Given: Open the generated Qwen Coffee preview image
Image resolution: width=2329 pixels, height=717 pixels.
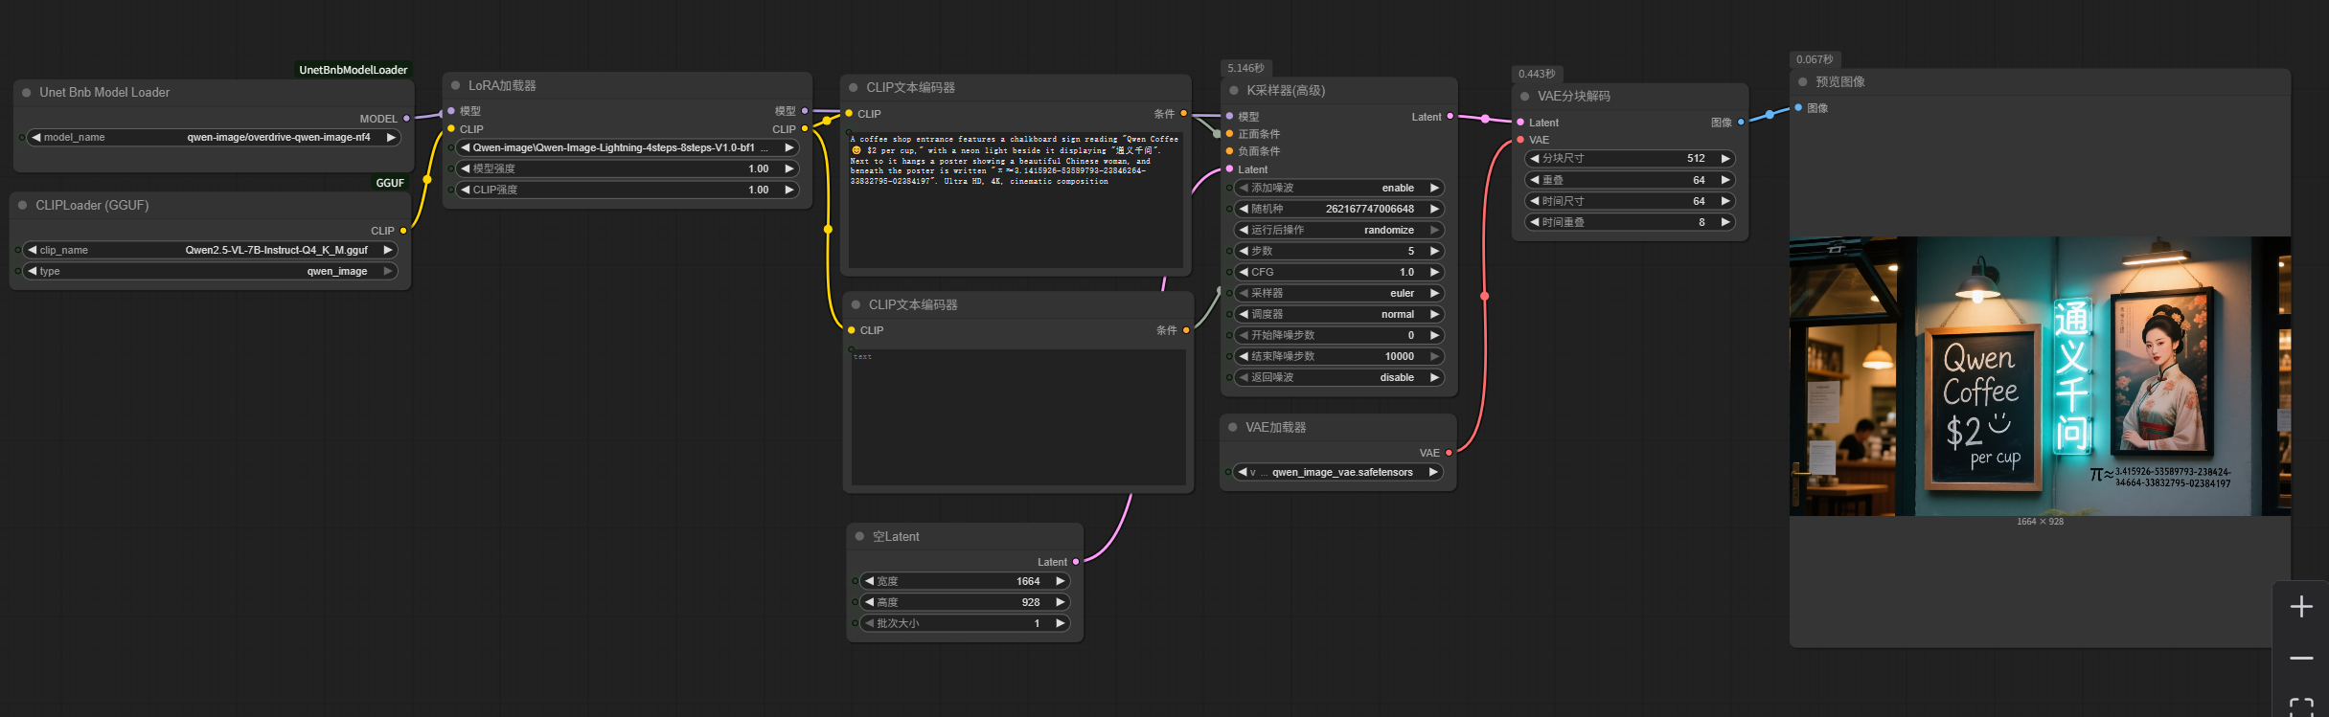Looking at the screenshot, I should pyautogui.click(x=2040, y=376).
